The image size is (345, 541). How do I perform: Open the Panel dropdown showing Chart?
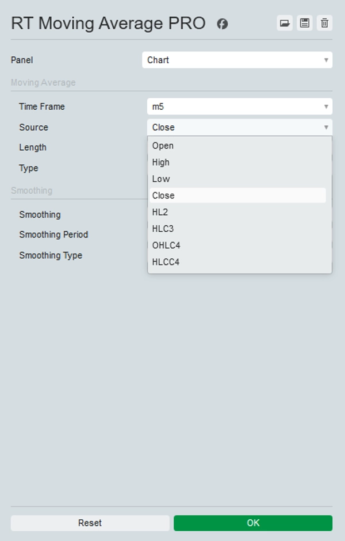pos(237,60)
